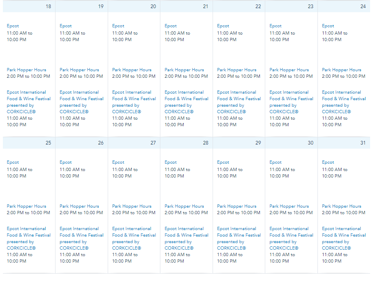The image size is (375, 283).
Task: Click Park Hopper Hours on day 31
Action: point(342,206)
